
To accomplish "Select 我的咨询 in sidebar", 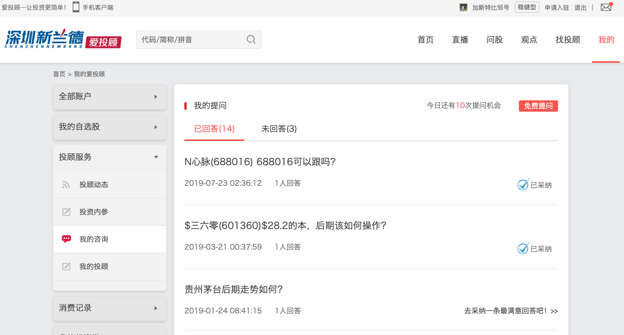I will (110, 239).
